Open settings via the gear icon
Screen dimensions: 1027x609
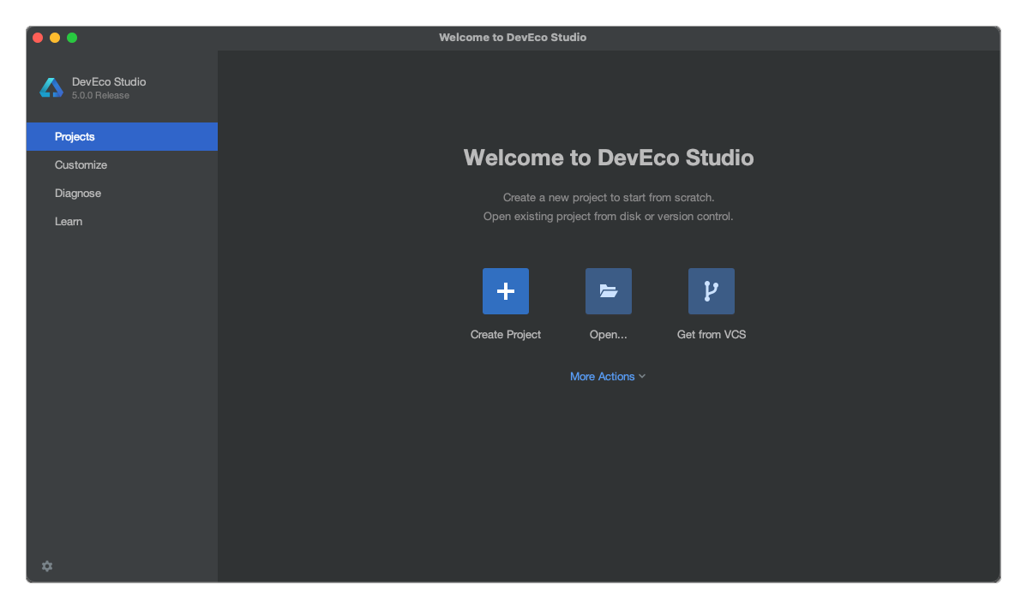[47, 566]
